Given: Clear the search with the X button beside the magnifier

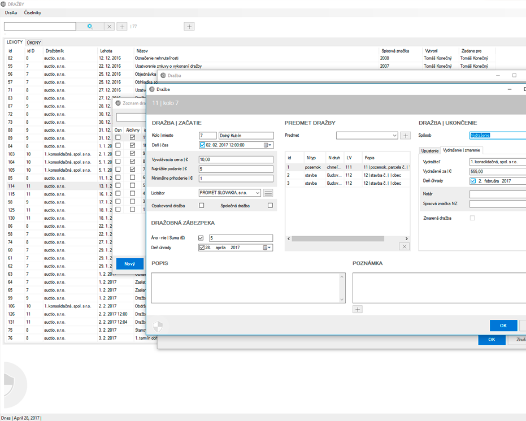Looking at the screenshot, I should pyautogui.click(x=110, y=27).
